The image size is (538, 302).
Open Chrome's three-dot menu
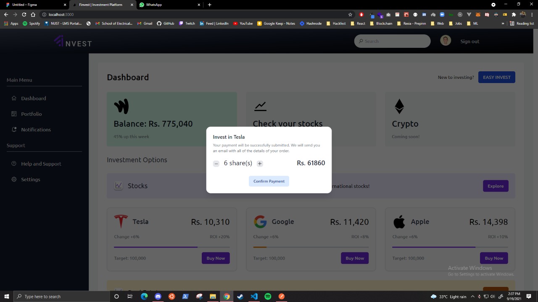(x=531, y=14)
